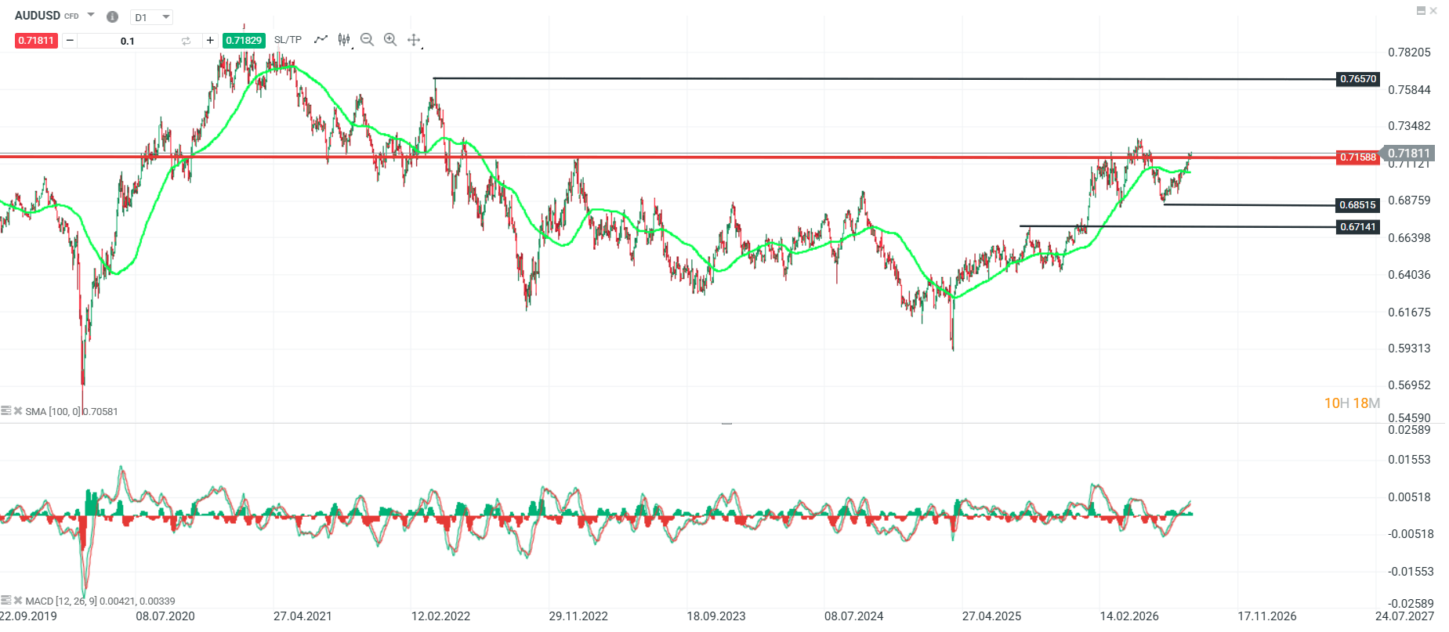Open the candlestick chart type menu
The height and width of the screenshot is (632, 1449).
coord(345,40)
